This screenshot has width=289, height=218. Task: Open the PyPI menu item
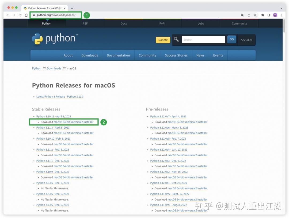(162, 24)
